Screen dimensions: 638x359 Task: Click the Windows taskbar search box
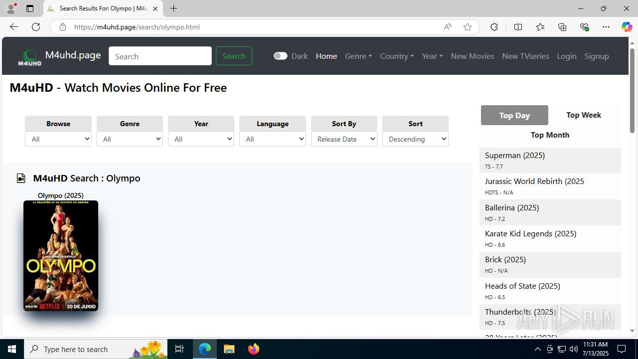coord(96,349)
